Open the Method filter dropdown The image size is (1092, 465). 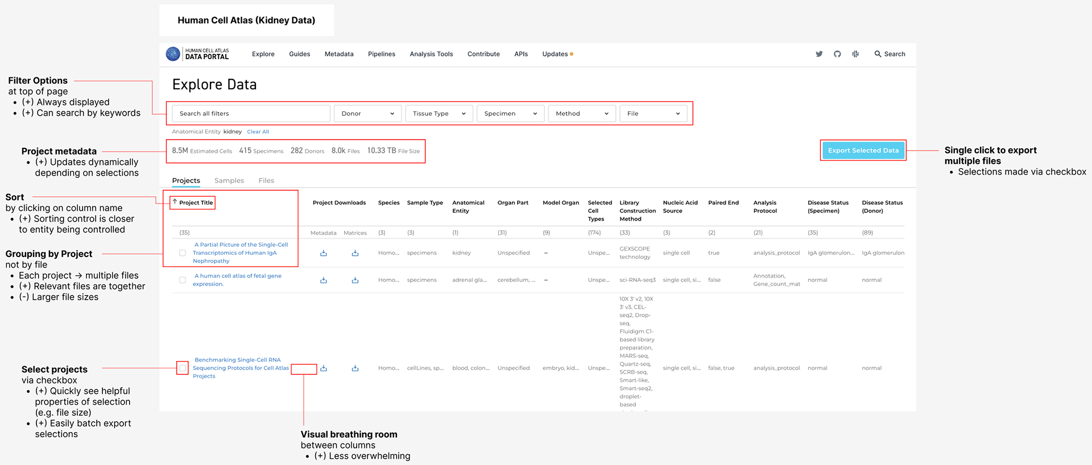pos(582,114)
